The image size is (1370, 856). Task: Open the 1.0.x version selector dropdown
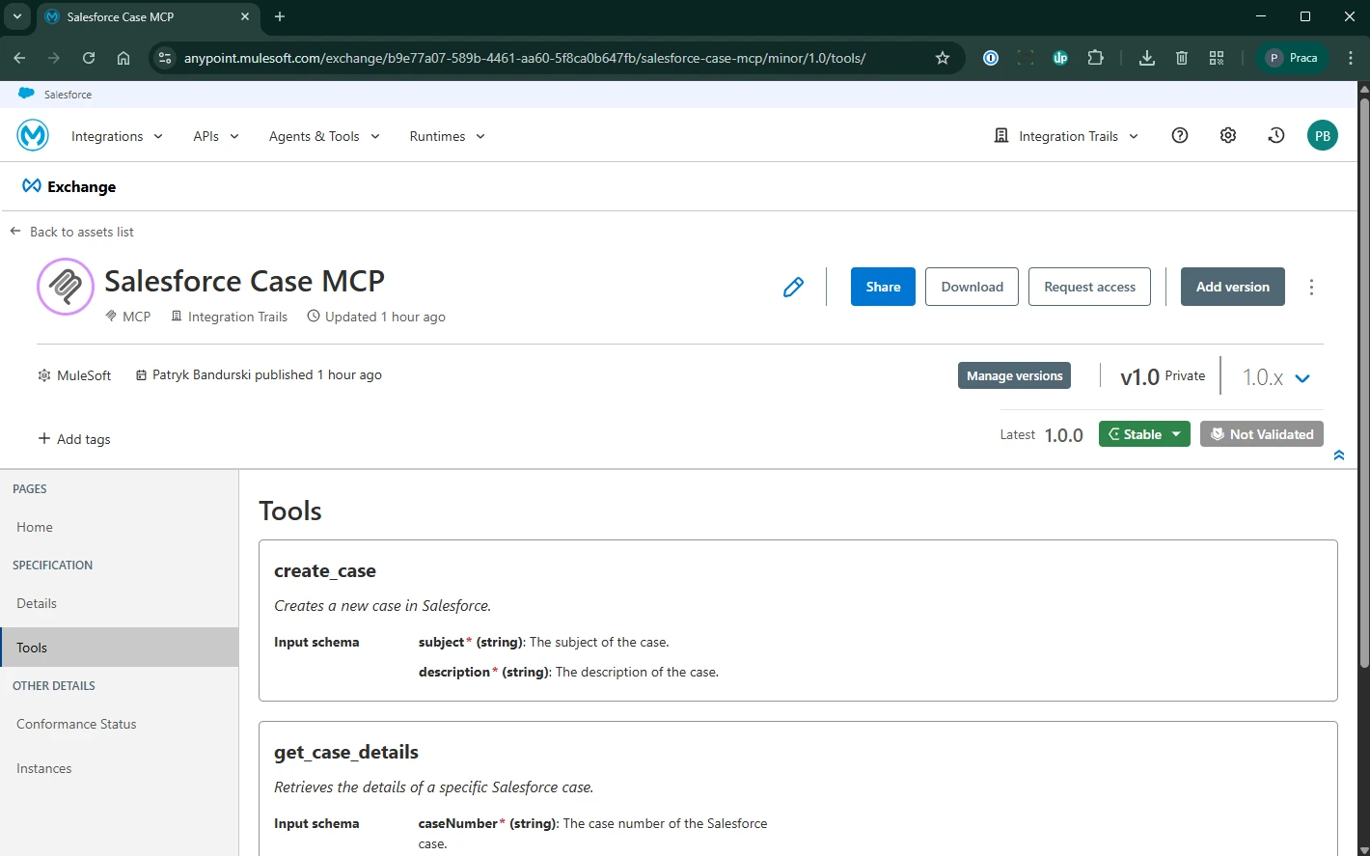click(1275, 377)
